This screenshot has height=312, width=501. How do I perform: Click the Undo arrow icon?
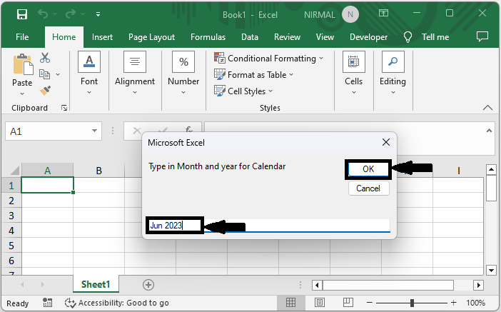[43, 14]
